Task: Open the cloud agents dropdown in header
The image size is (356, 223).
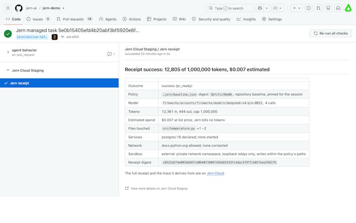Action: click(x=278, y=8)
